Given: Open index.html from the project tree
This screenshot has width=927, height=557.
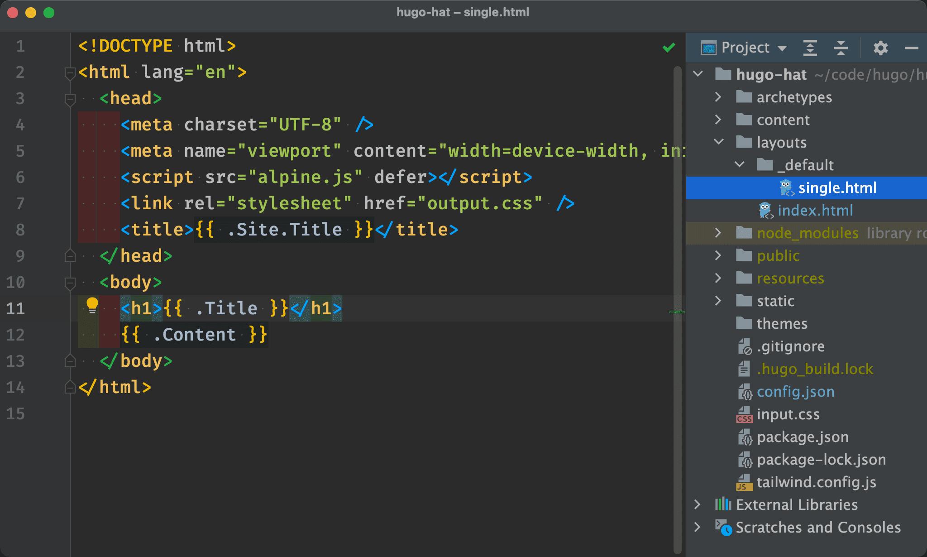Looking at the screenshot, I should [815, 211].
